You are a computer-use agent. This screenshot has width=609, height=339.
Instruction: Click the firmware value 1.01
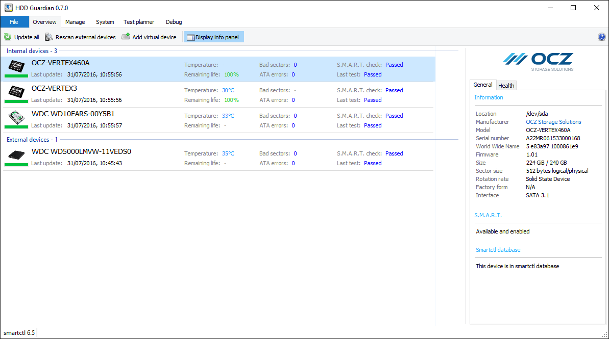point(532,154)
